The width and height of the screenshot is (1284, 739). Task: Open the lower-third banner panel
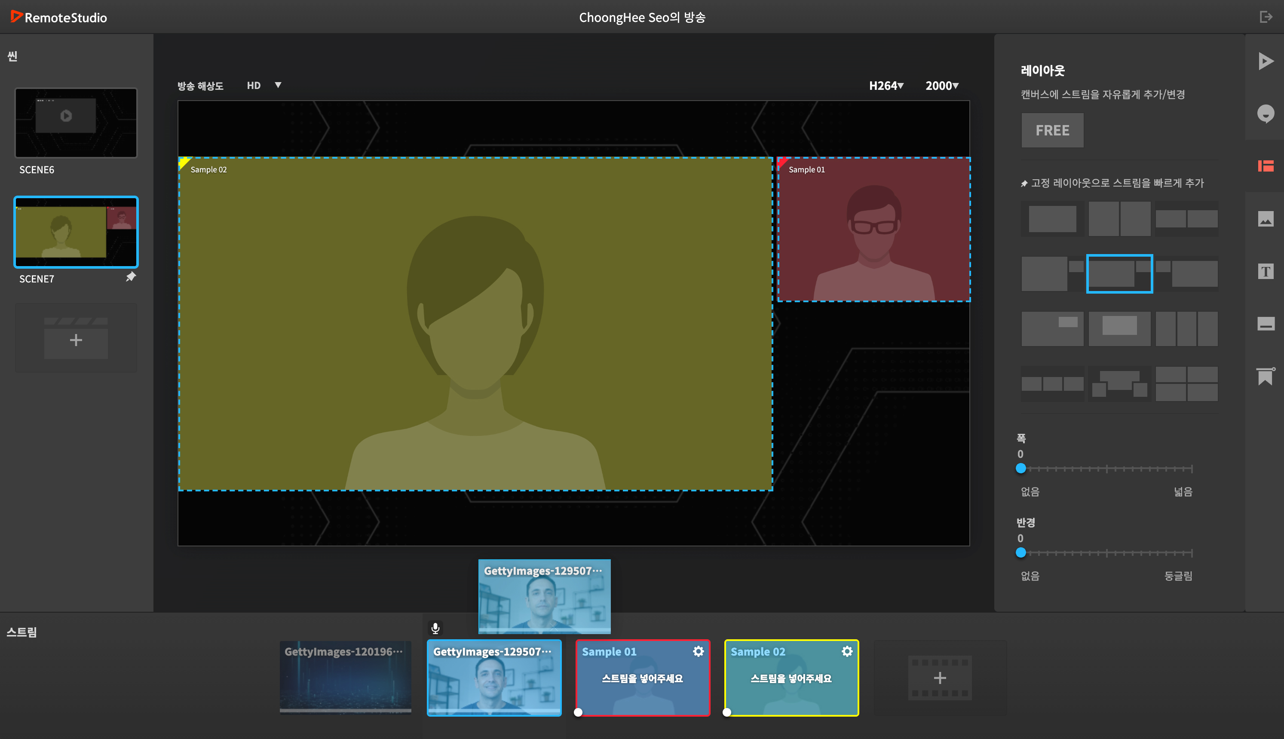[x=1266, y=323]
